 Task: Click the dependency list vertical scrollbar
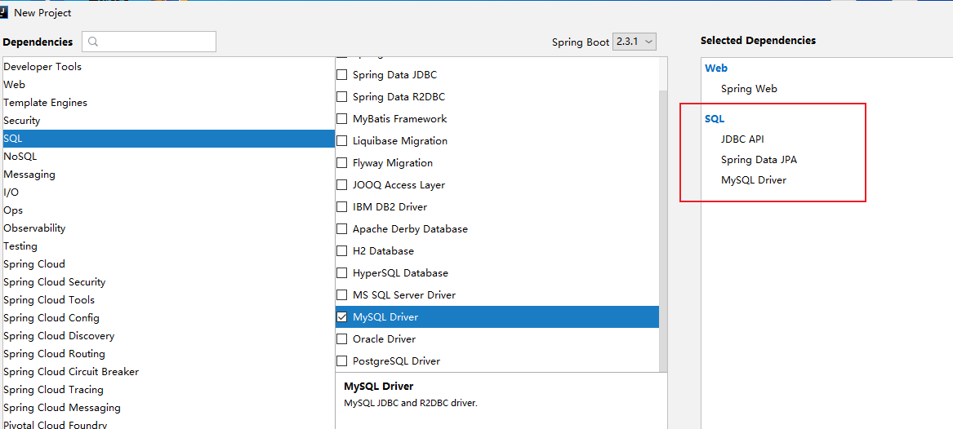point(663,231)
